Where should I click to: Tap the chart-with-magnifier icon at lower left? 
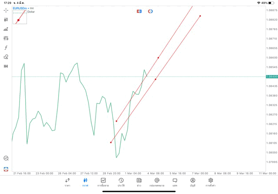[6, 158]
